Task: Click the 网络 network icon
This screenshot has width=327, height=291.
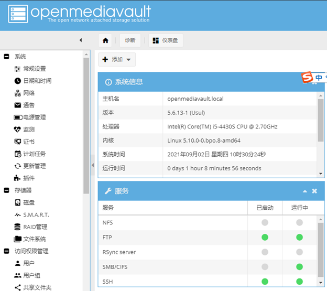Action: point(17,93)
